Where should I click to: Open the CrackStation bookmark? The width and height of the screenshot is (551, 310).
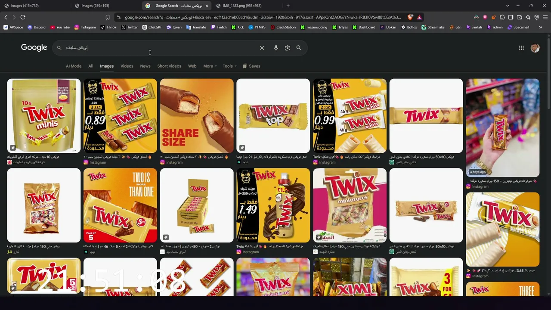point(283,27)
